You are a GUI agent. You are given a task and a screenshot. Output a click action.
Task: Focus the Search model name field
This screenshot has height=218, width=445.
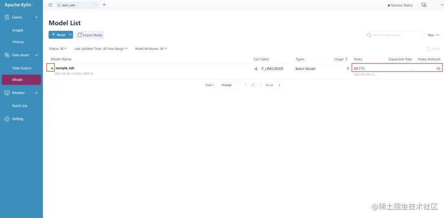pyautogui.click(x=394, y=35)
